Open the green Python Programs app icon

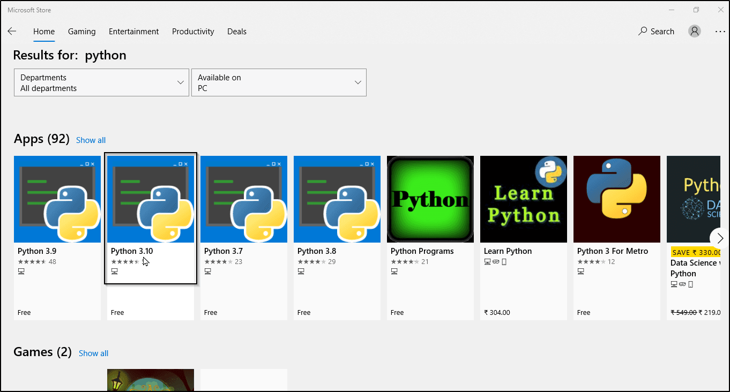pyautogui.click(x=430, y=199)
